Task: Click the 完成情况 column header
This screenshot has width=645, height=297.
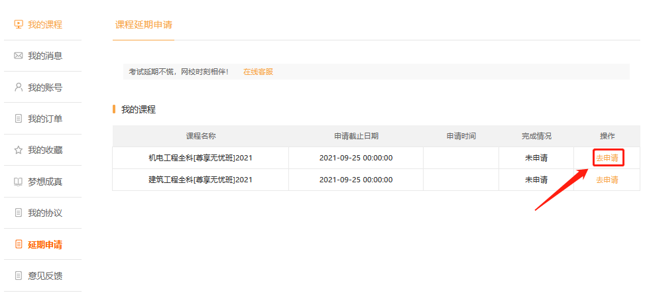Action: (x=536, y=136)
